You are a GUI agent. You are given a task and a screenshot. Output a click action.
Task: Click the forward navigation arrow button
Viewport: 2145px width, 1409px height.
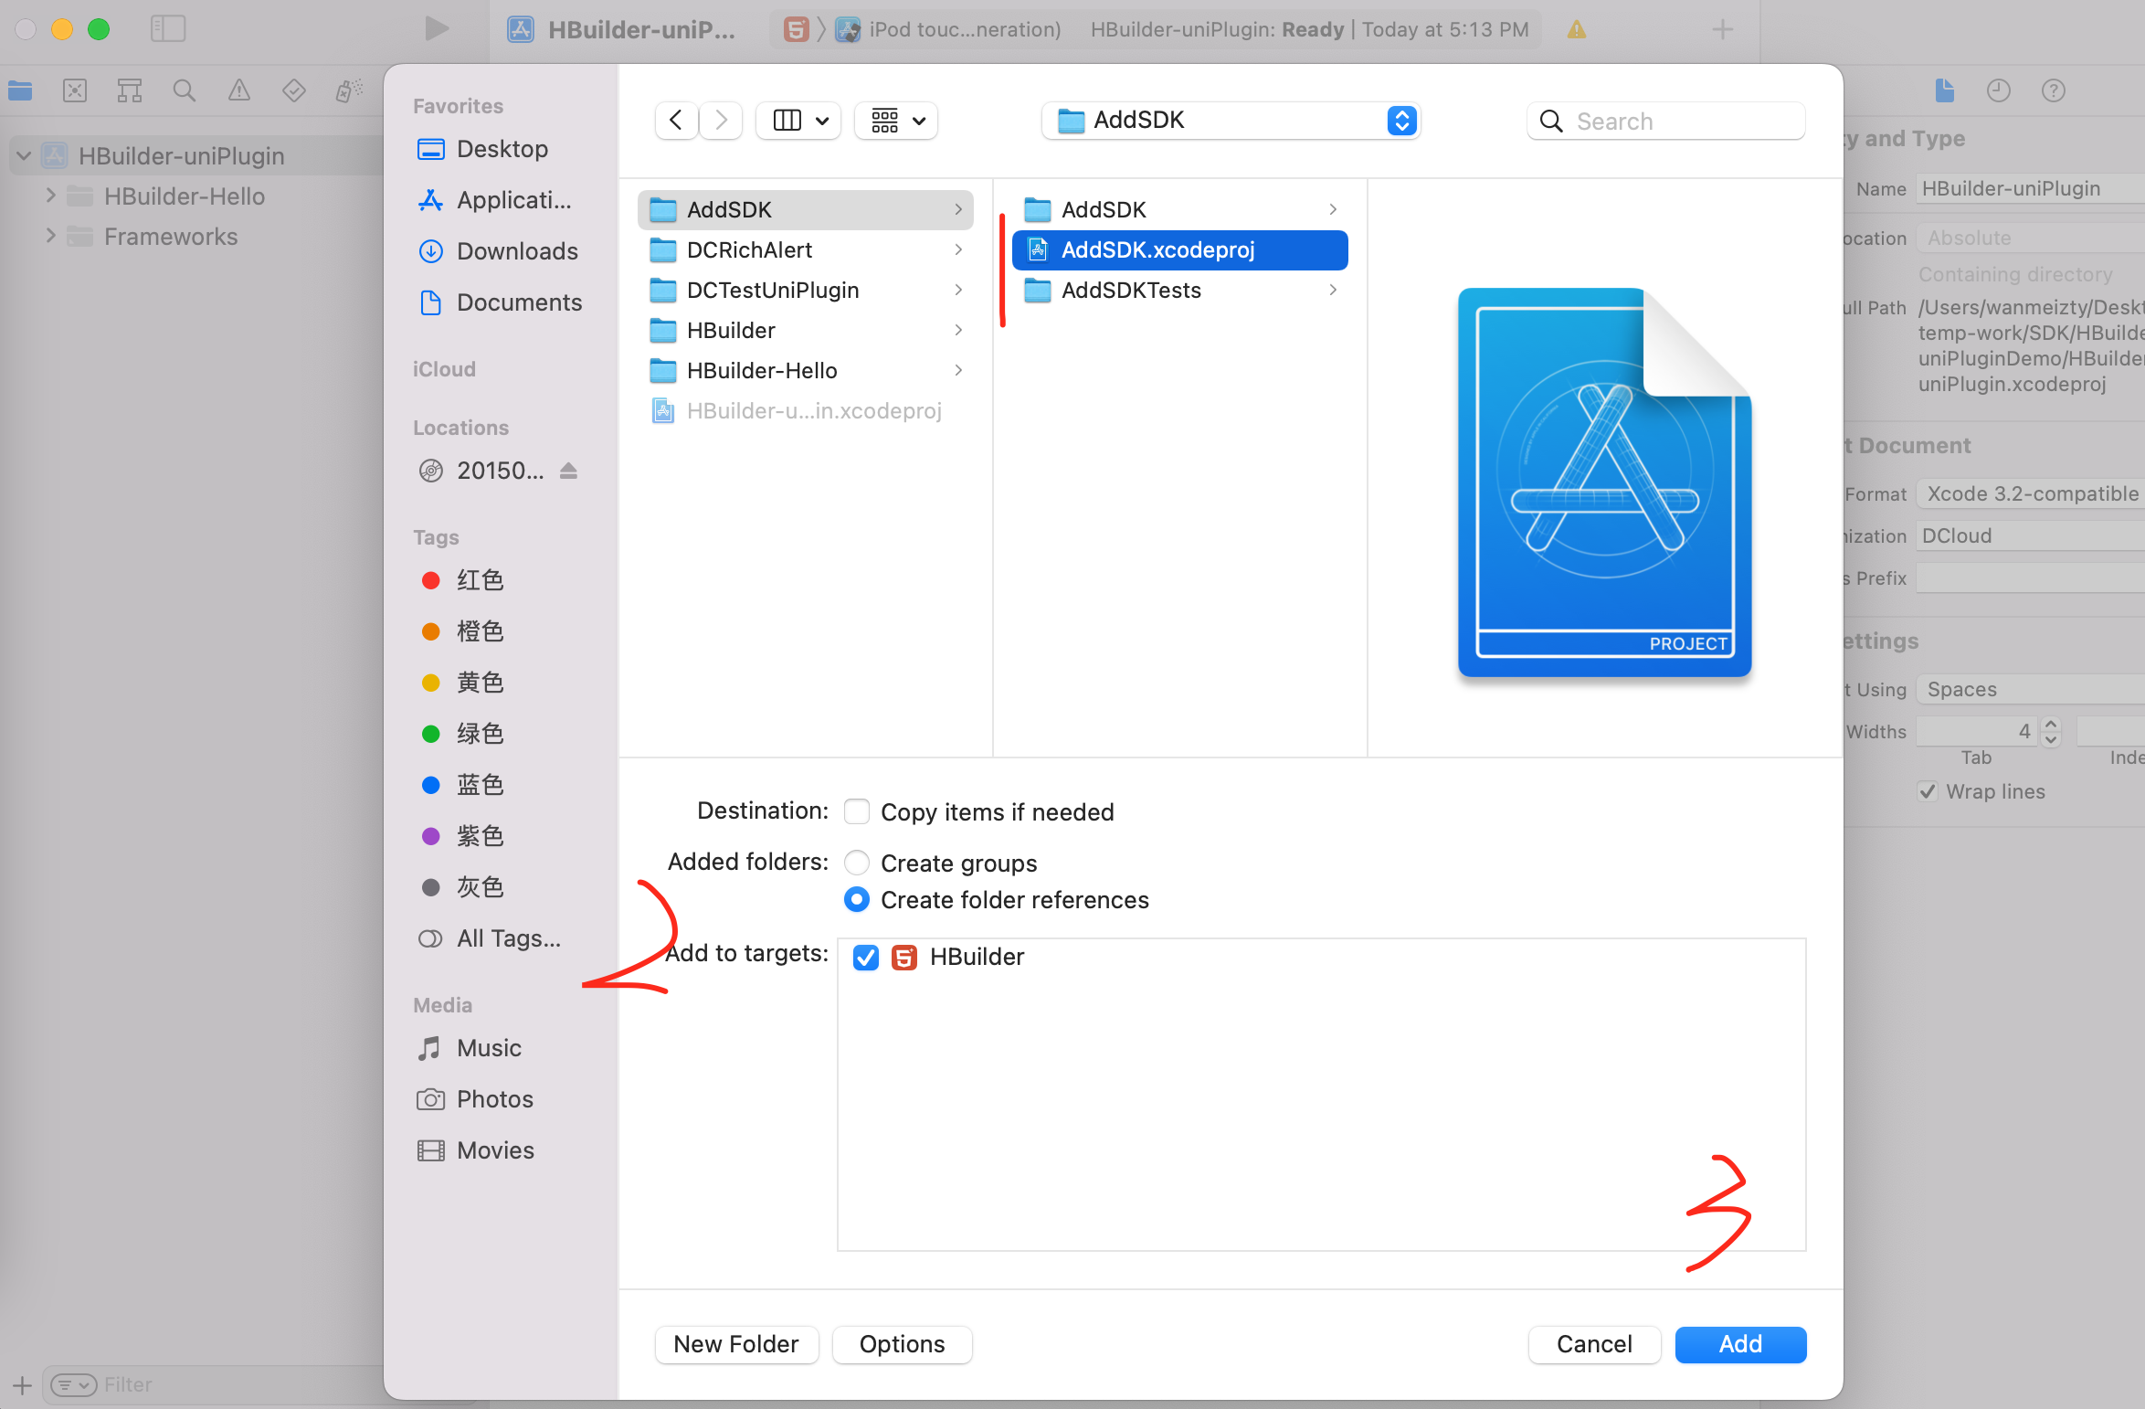point(720,120)
